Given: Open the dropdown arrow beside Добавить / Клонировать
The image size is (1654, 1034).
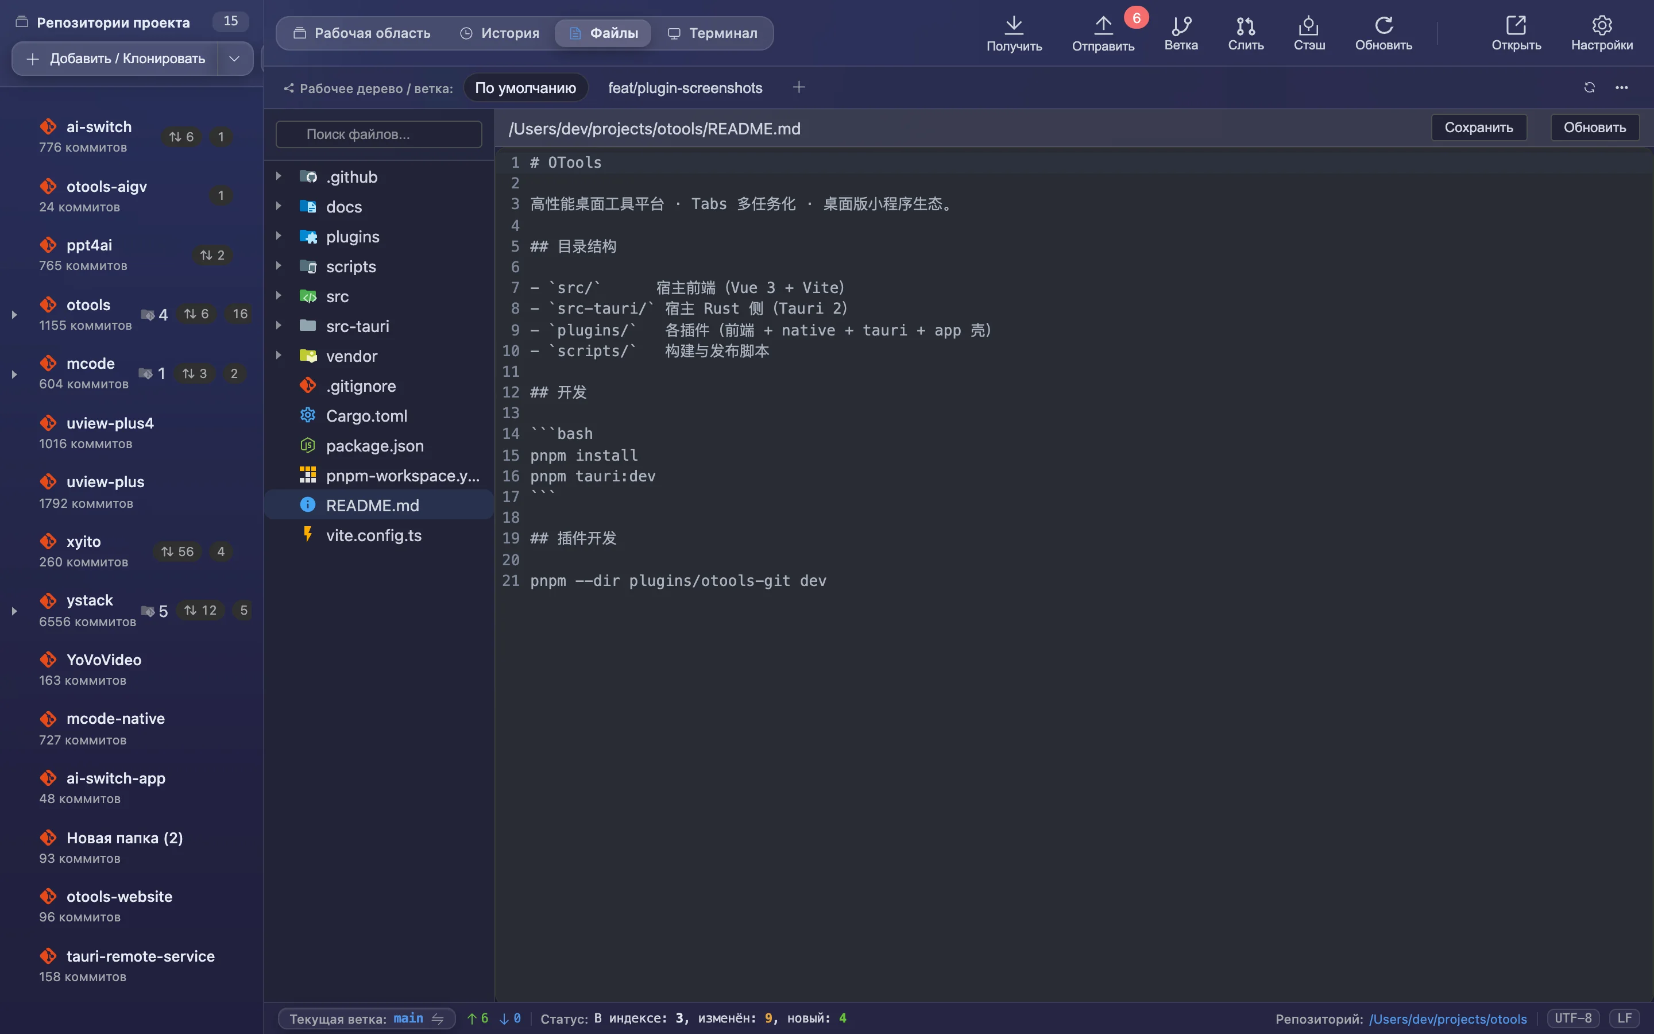Looking at the screenshot, I should coord(234,59).
